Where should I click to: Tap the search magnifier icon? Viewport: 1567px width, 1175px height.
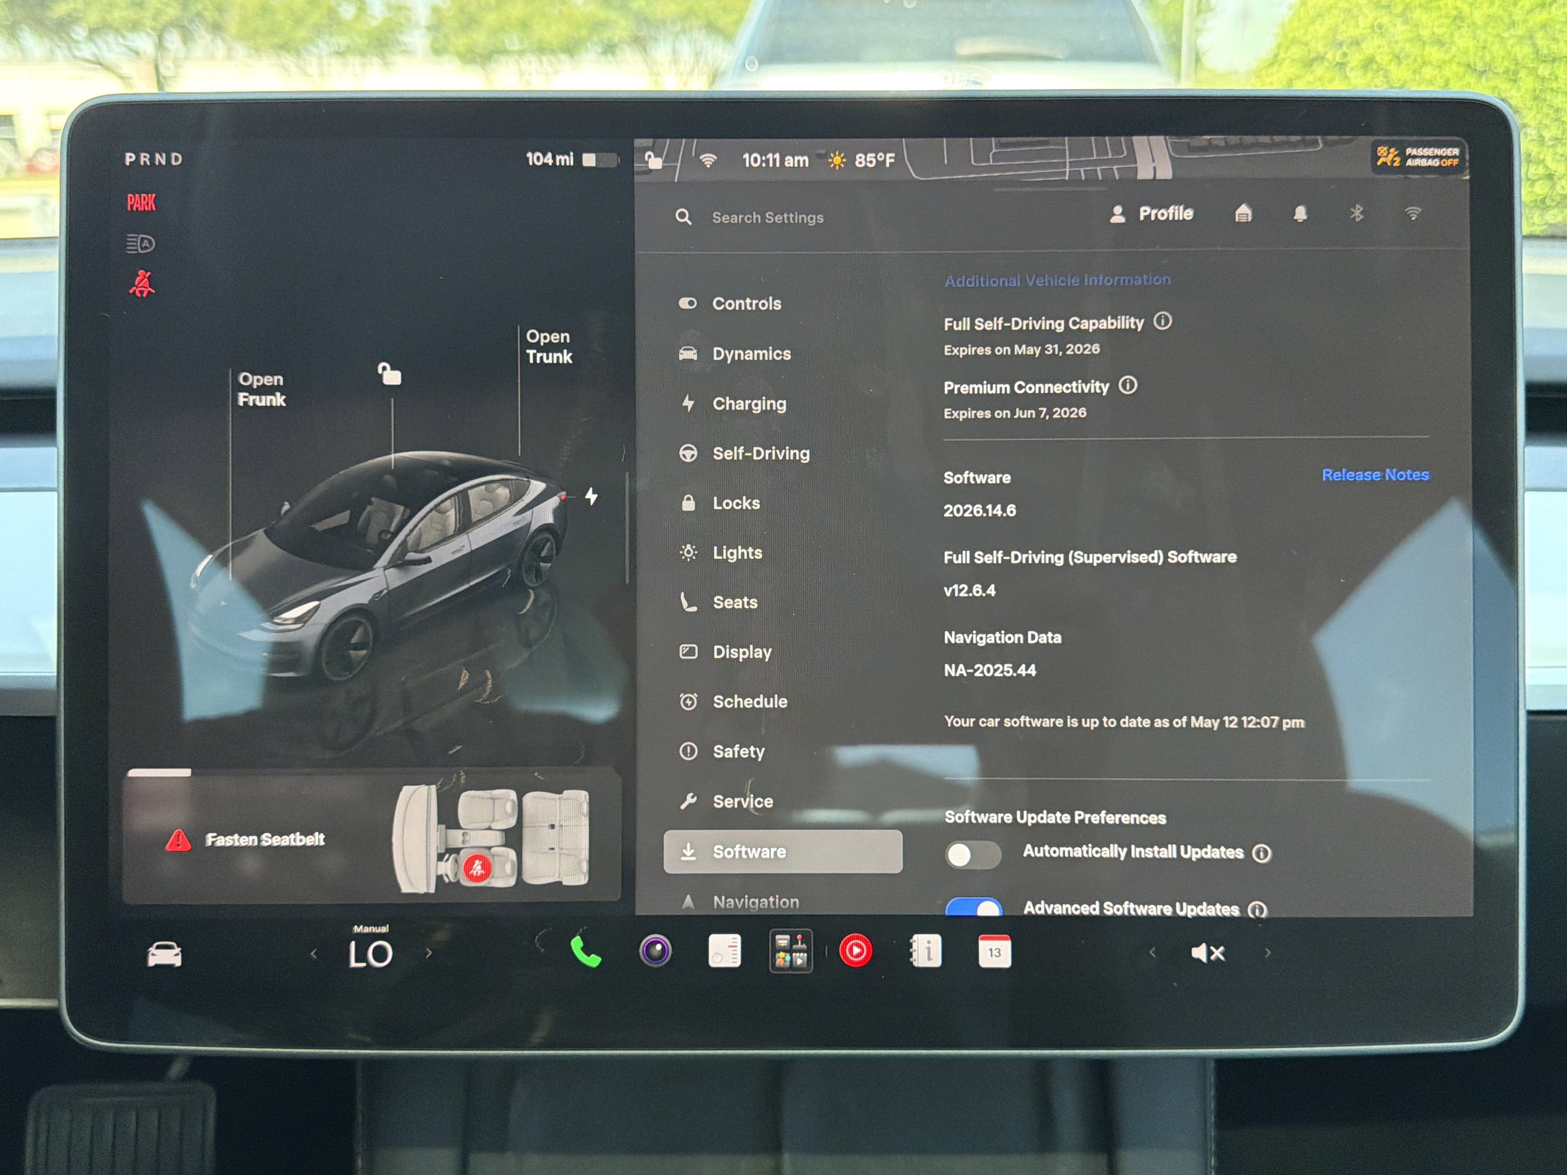pyautogui.click(x=683, y=217)
